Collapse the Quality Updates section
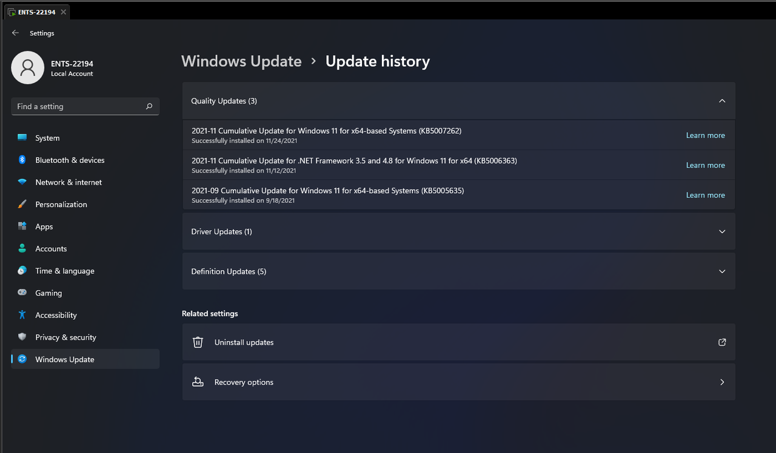Viewport: 776px width, 453px height. point(722,101)
